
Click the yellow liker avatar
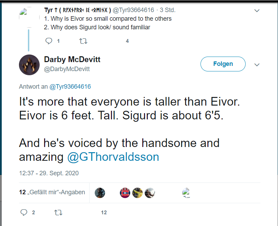coord(137,193)
